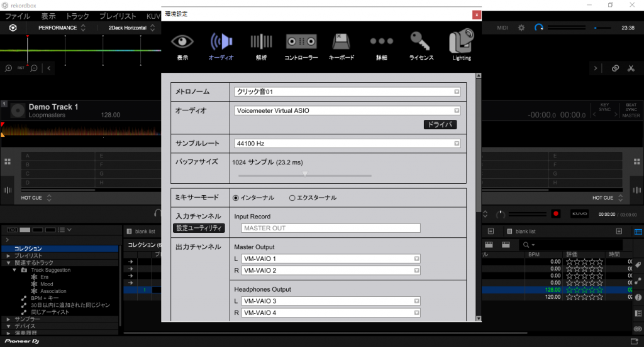Click the BEAT SYNC MASTER button

(x=631, y=110)
